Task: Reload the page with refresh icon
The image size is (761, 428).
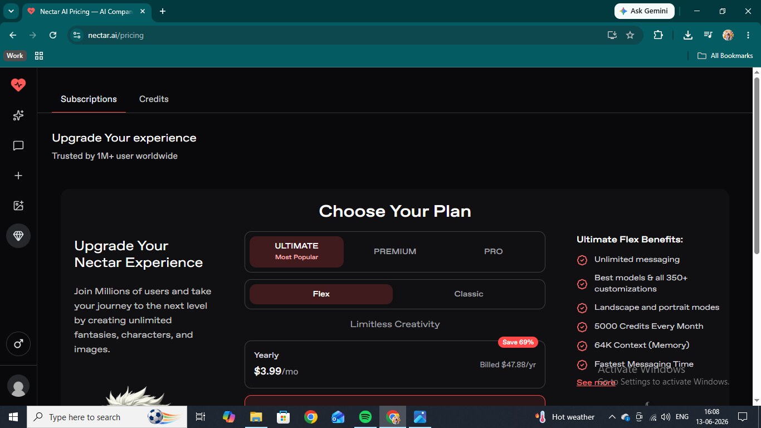Action: (53, 35)
